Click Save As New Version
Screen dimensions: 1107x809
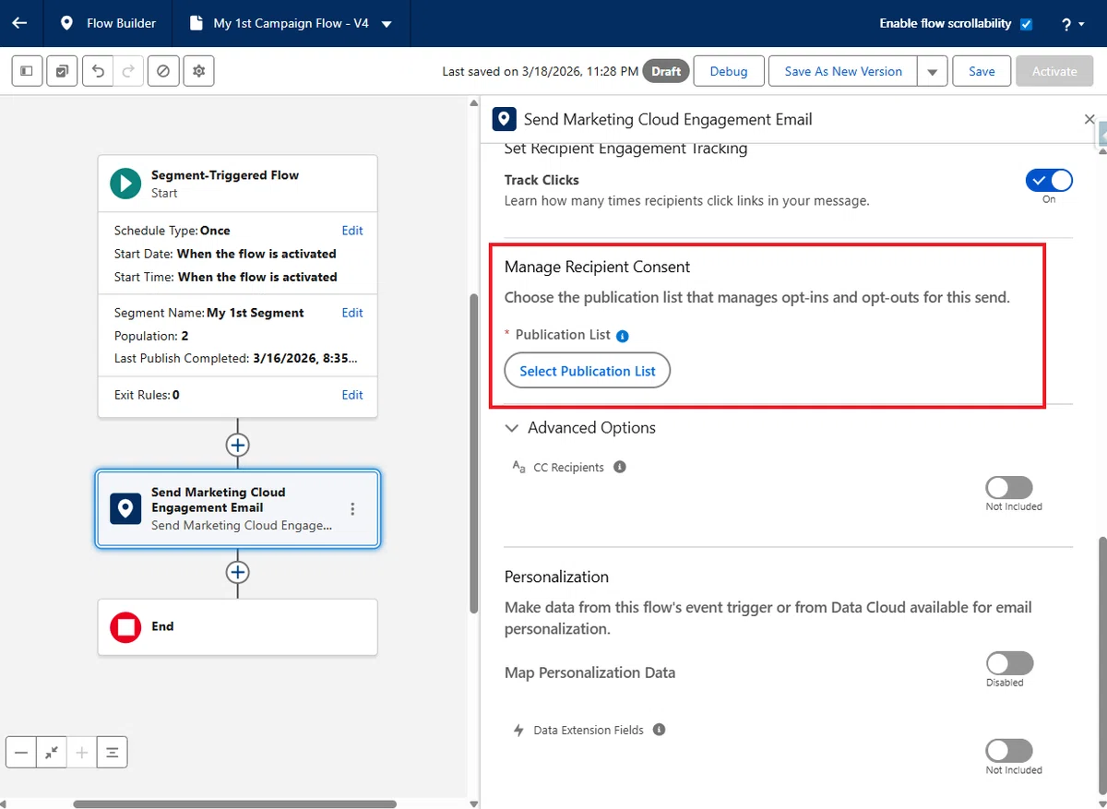click(x=843, y=71)
